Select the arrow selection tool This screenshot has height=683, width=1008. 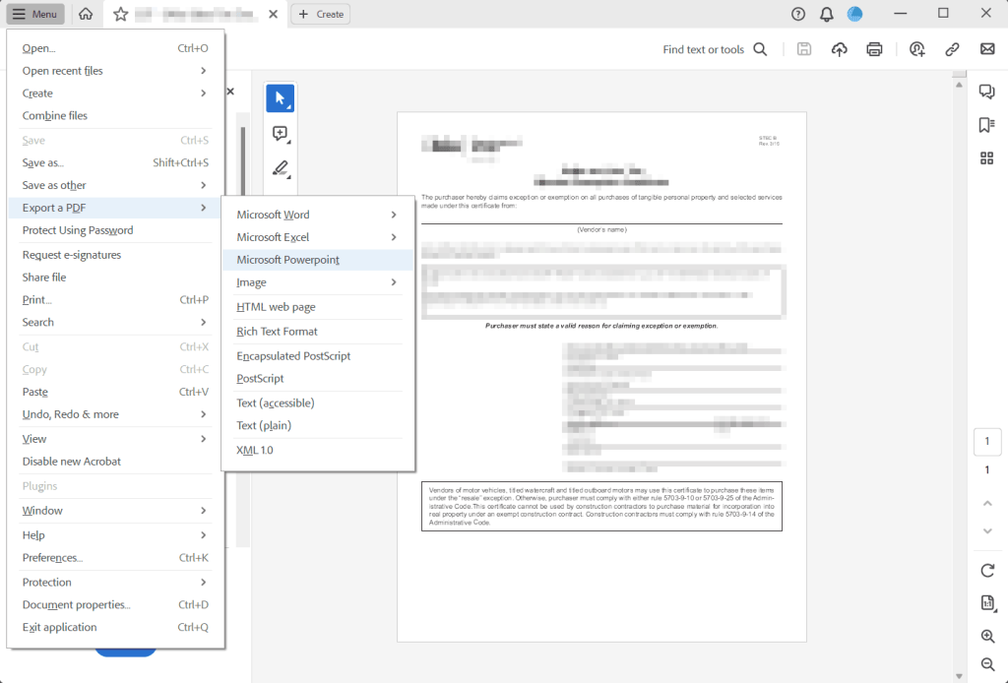point(281,97)
